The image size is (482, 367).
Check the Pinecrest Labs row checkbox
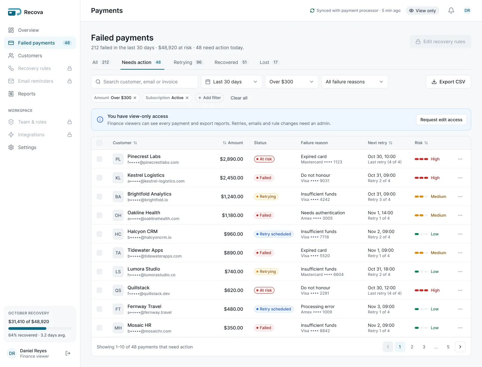coord(99,159)
